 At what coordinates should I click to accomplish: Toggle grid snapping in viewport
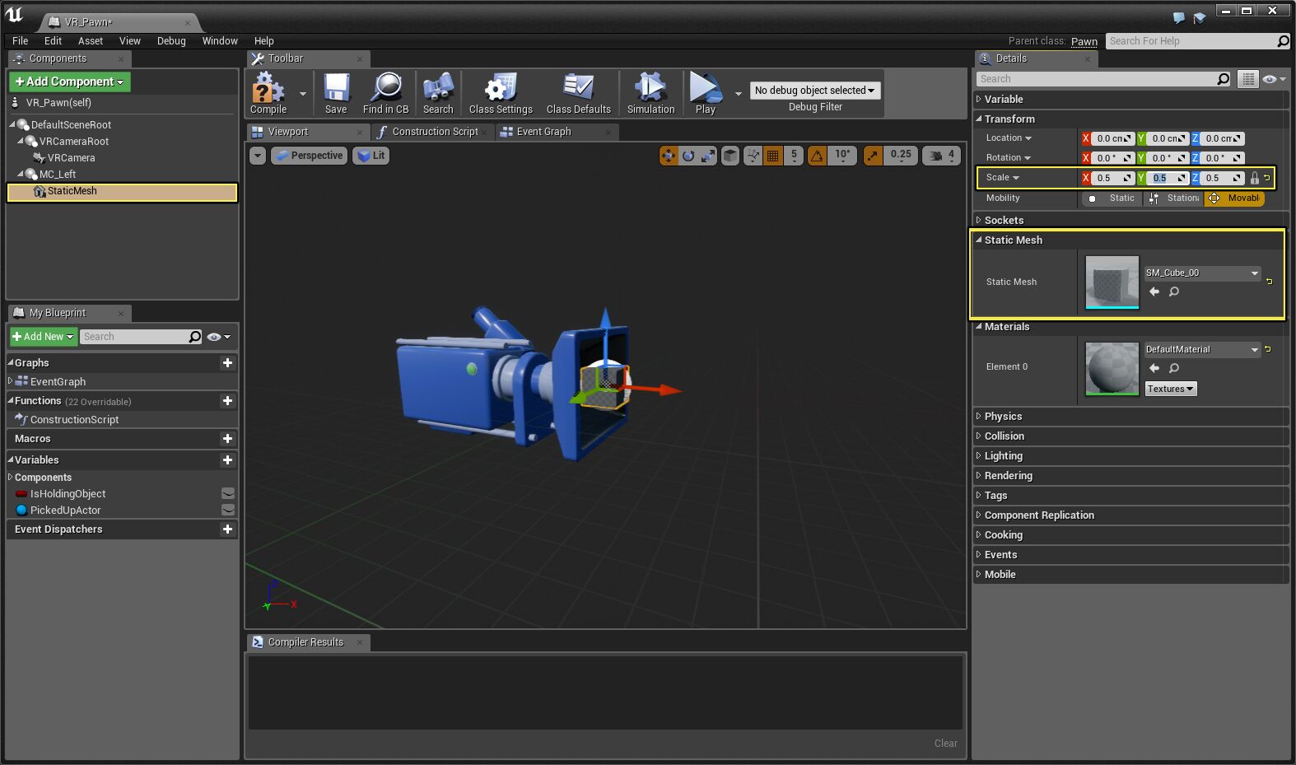pos(772,156)
